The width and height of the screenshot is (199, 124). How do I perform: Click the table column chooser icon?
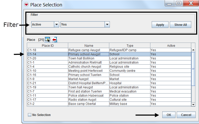click(x=47, y=40)
